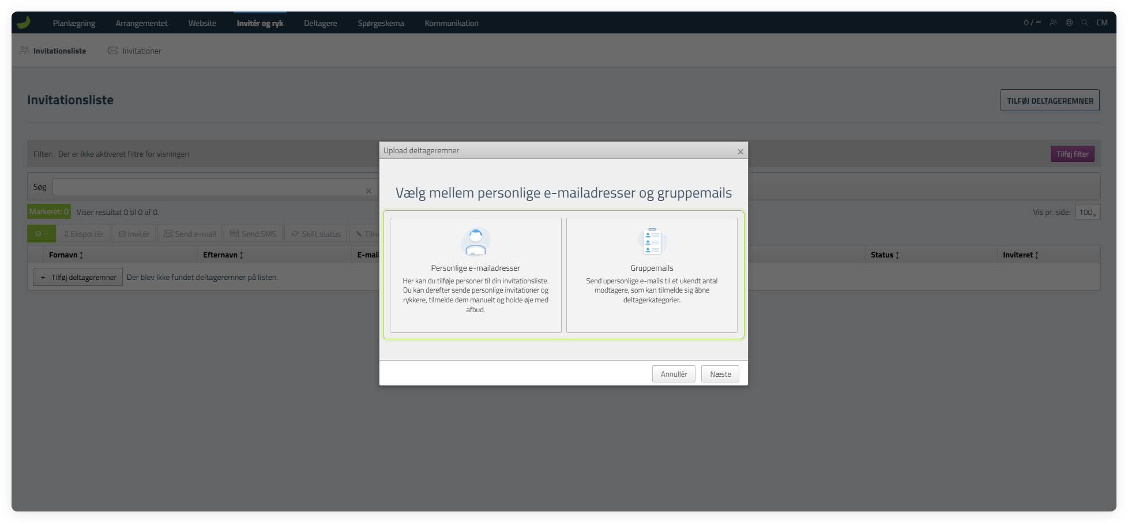Click the + Tilføj deltageremner button
The width and height of the screenshot is (1128, 523).
[x=78, y=277]
